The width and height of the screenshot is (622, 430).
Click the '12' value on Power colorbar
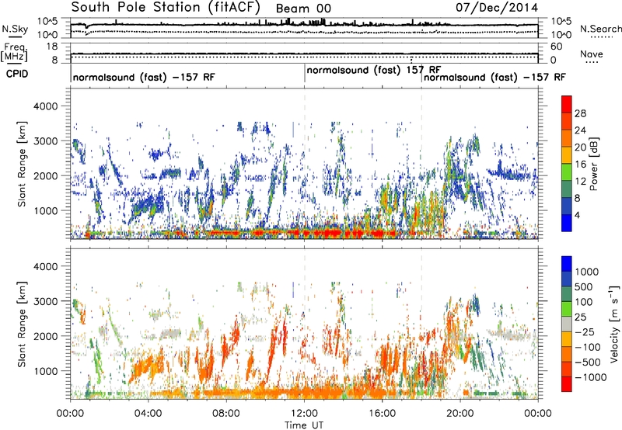click(580, 182)
